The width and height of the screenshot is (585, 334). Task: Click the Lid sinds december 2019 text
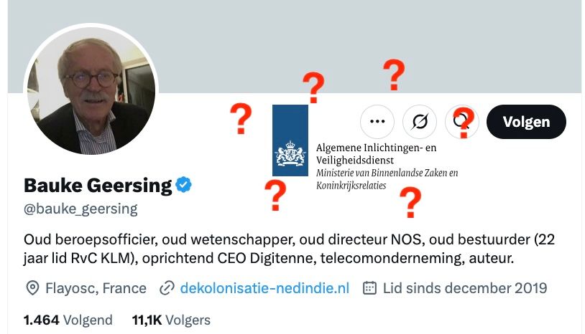tap(465, 288)
